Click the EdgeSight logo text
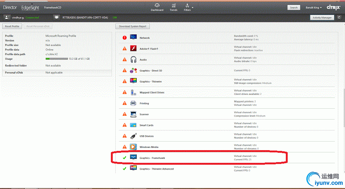Viewport: 345px width, 189px height. tap(30, 8)
